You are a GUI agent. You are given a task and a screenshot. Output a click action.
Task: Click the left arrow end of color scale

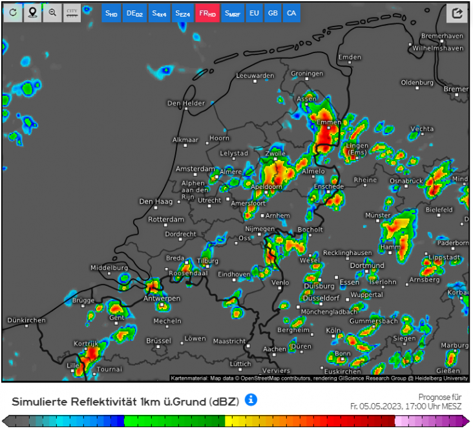click(6, 421)
